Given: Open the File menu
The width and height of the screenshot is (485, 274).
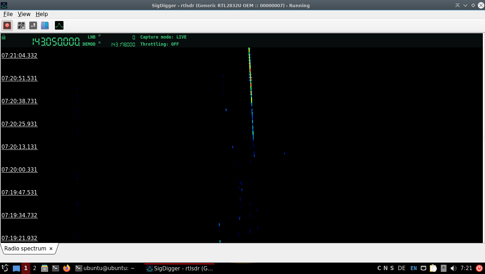Looking at the screenshot, I should point(8,14).
